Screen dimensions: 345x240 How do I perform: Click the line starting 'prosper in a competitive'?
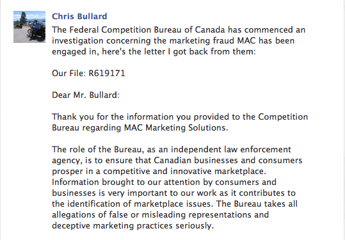coord(159,171)
